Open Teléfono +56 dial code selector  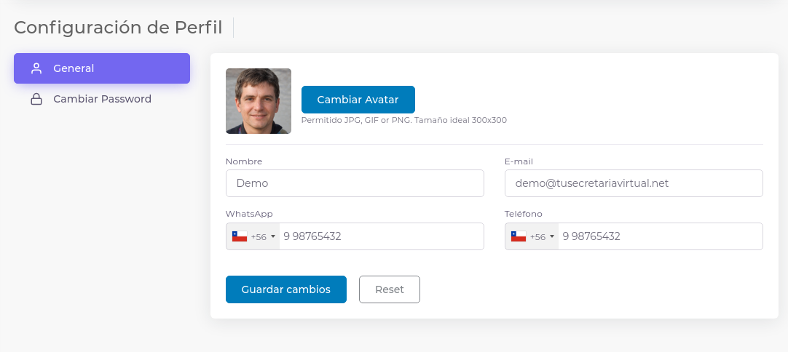tap(537, 237)
